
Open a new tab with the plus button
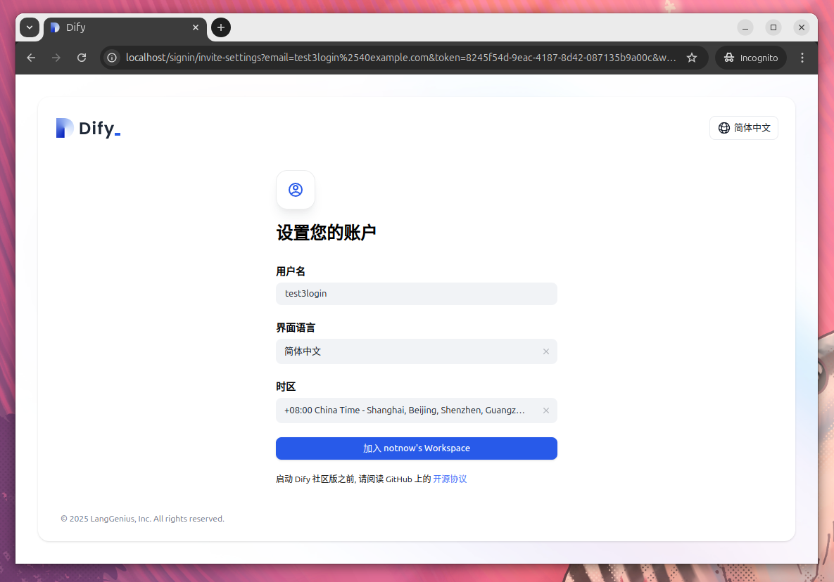click(220, 27)
